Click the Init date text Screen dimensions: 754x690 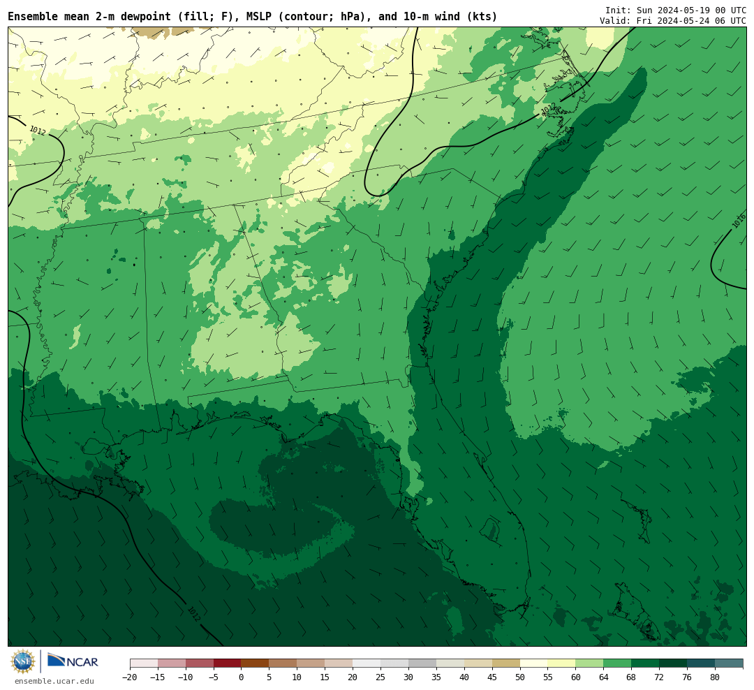click(x=676, y=10)
